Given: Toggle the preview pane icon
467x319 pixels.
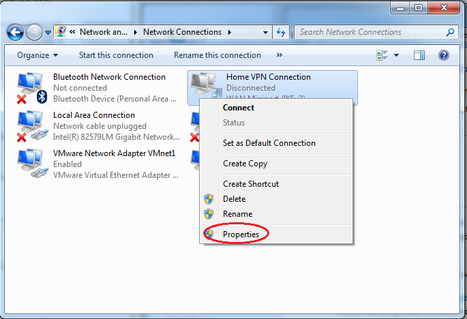Looking at the screenshot, I should click(x=419, y=55).
